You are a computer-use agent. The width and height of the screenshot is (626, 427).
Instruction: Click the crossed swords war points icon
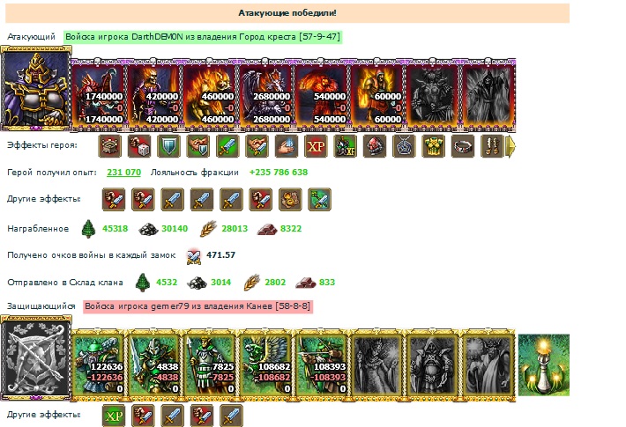[194, 256]
